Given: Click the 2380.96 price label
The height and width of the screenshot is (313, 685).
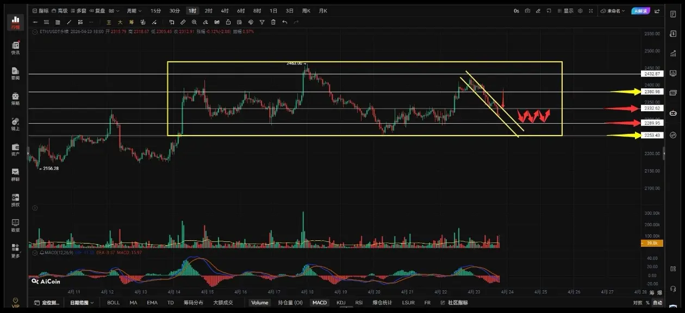Looking at the screenshot, I should point(652,92).
